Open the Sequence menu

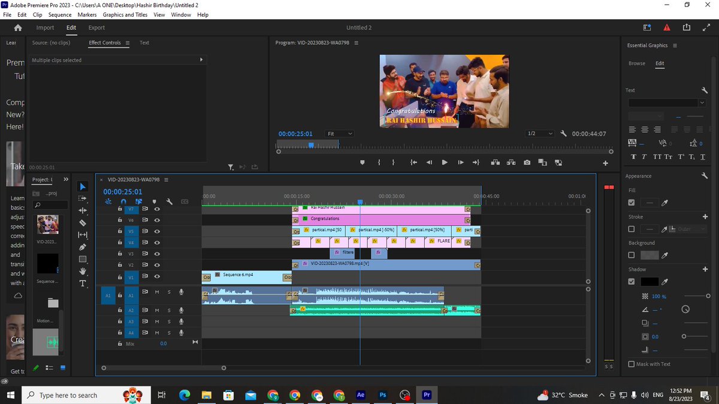point(59,14)
